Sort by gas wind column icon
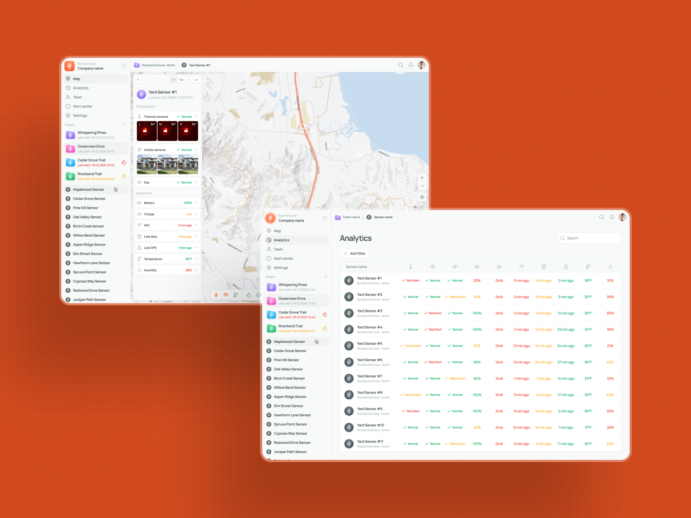This screenshot has width=691, height=518. coord(455,267)
